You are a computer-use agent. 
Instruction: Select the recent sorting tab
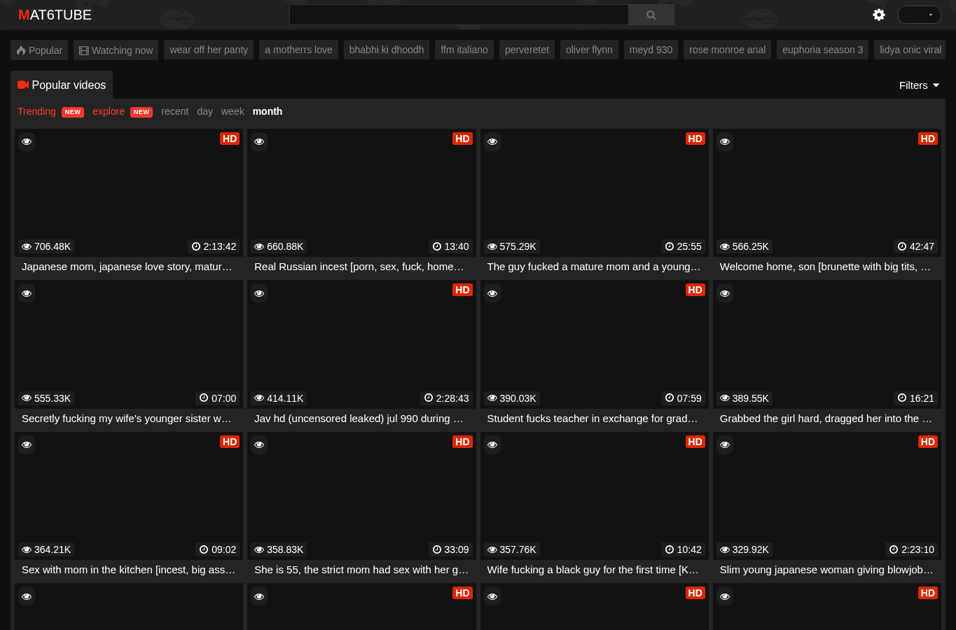pos(174,111)
